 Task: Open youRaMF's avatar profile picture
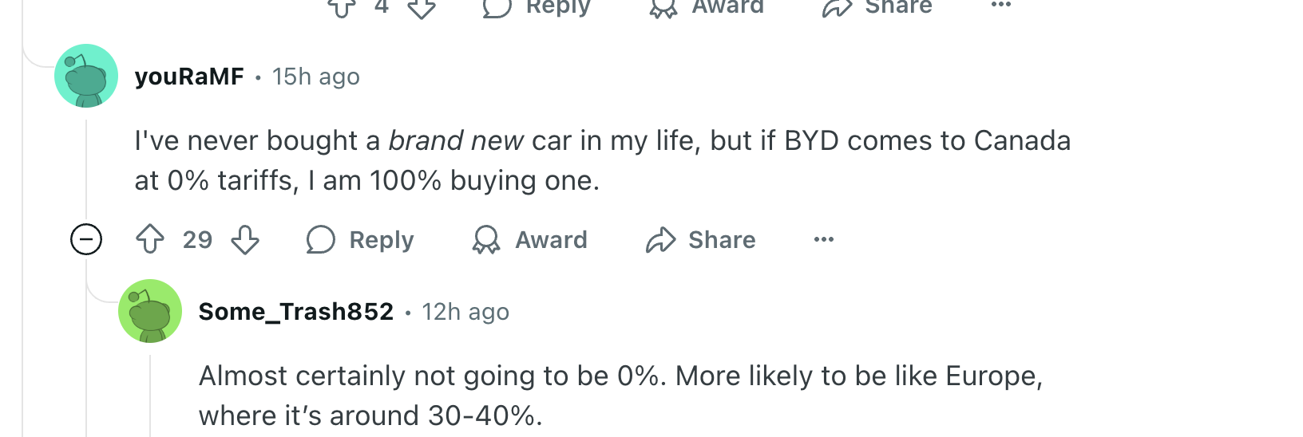[x=86, y=76]
